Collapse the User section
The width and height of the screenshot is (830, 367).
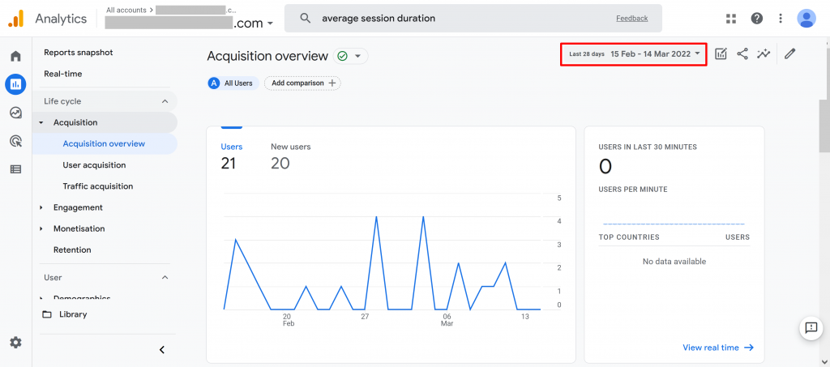[165, 277]
